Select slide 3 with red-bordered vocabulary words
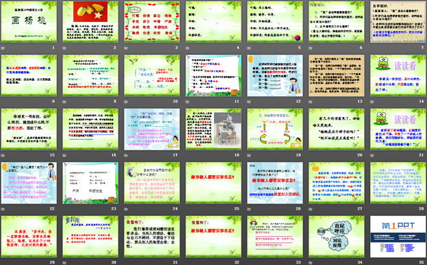Viewport: 427px width, 265px height. pyautogui.click(x=152, y=22)
